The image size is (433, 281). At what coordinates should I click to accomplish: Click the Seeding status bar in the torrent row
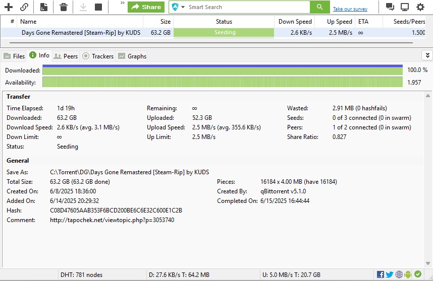(x=224, y=33)
